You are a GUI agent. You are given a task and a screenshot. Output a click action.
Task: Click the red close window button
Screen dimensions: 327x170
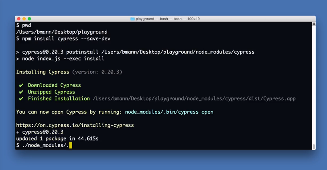[x=18, y=19]
